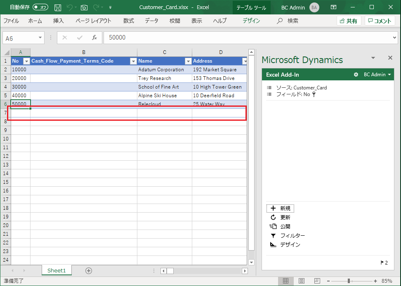This screenshot has width=401, height=286.
Task: Open the No column filter dropdown
Action: (x=26, y=61)
